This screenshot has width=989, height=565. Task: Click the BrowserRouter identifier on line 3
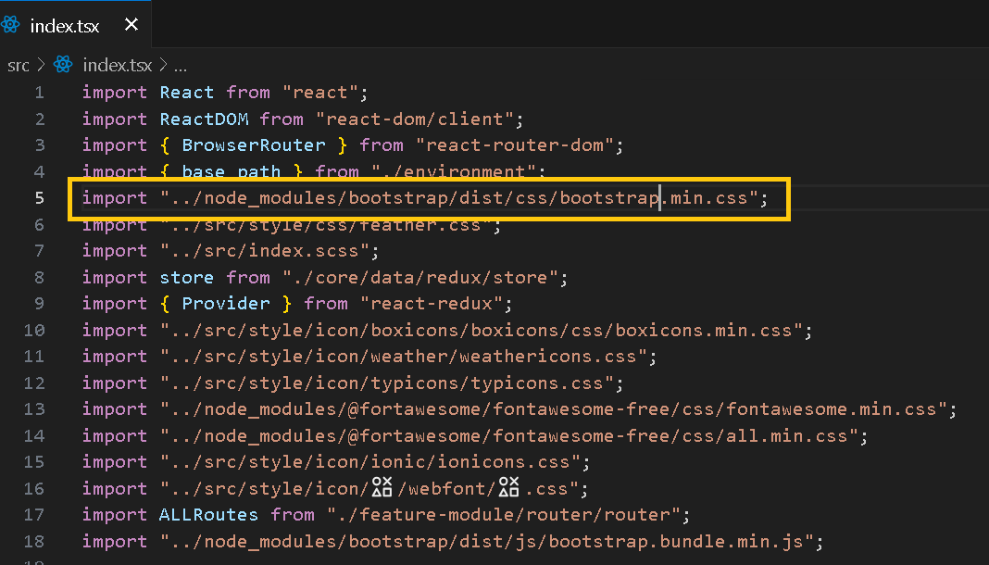pyautogui.click(x=254, y=145)
